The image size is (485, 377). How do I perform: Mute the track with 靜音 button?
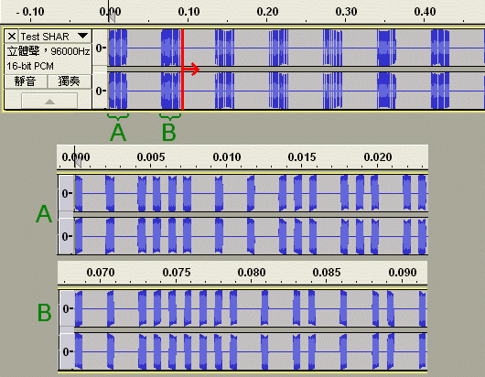click(x=26, y=81)
